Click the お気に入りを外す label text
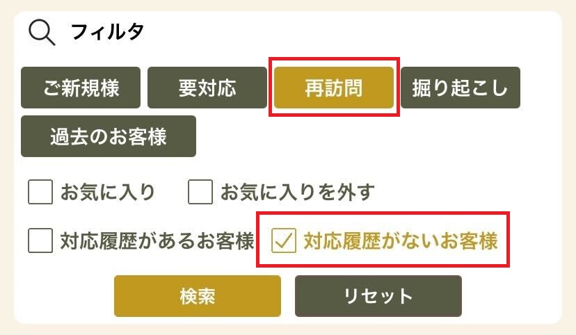 coord(298,192)
